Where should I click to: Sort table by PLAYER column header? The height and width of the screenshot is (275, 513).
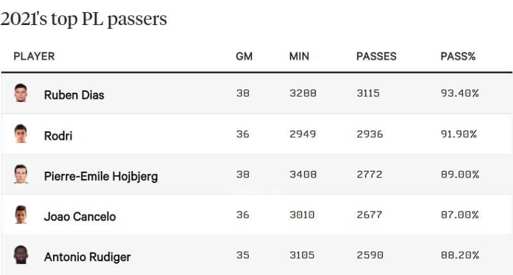coord(34,56)
